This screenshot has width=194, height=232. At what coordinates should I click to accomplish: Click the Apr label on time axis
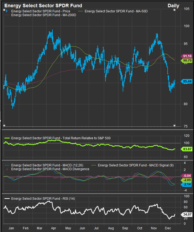tap(54, 228)
